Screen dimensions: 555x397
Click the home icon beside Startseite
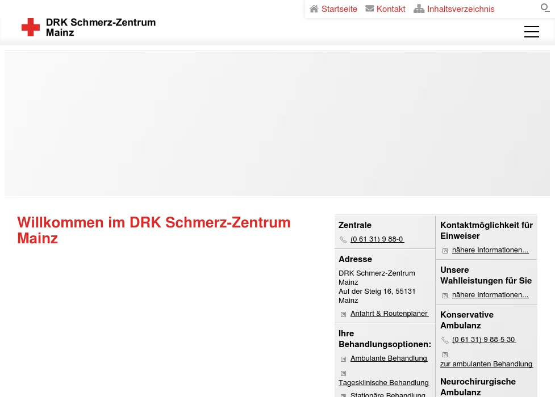coord(314,9)
